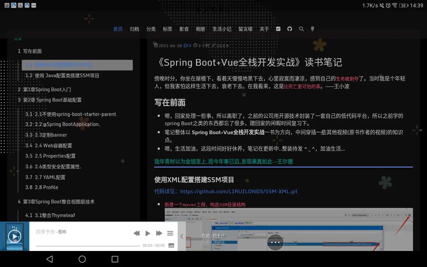Open the 标签 tags page
This screenshot has width=427, height=267.
tap(167, 29)
